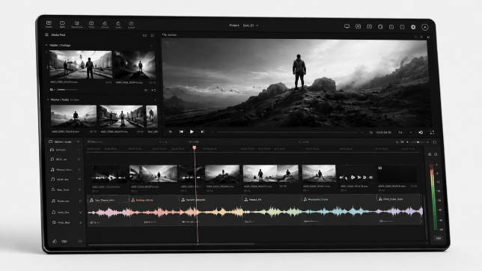Click the export icon with upward arrow
Image resolution: width=482 pixels, height=271 pixels.
pyautogui.click(x=118, y=25)
